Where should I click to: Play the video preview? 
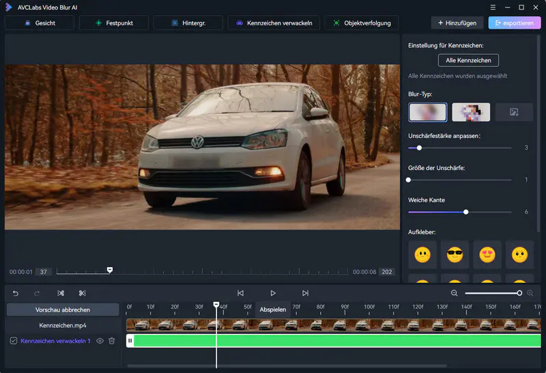(273, 293)
